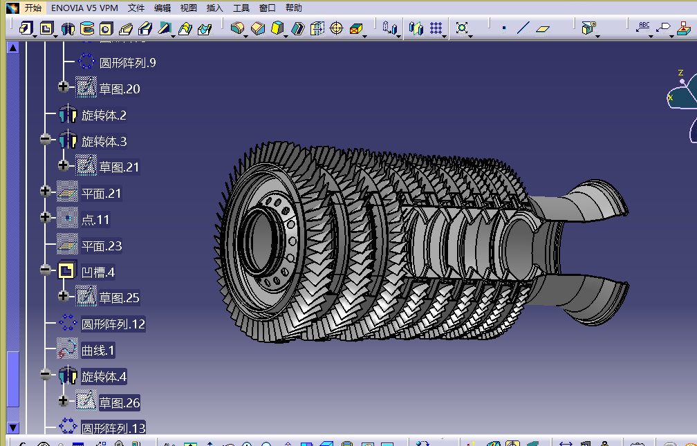The height and width of the screenshot is (446, 697).
Task: Open the 开始 menu
Action: point(33,8)
